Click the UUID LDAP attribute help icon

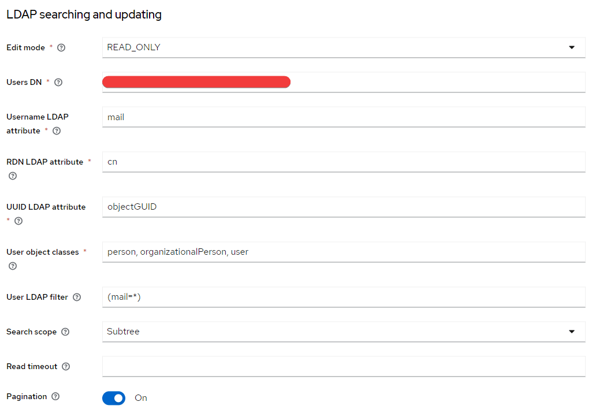pos(18,221)
